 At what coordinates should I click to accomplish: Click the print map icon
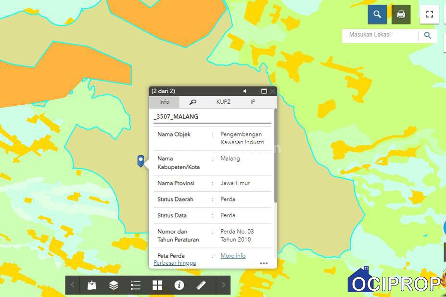401,14
